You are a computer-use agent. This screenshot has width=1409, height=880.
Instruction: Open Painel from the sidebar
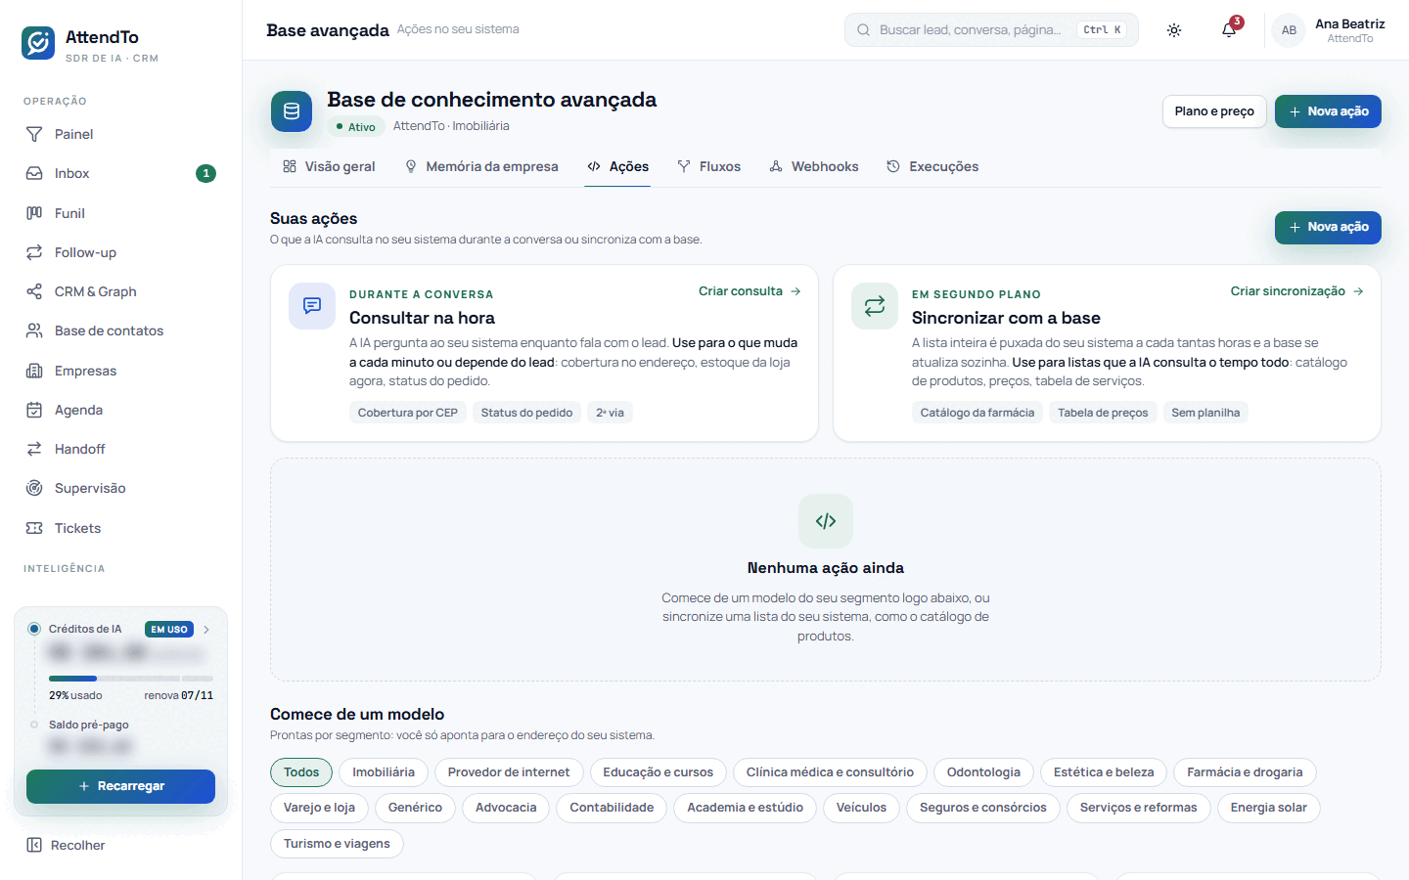click(x=120, y=134)
